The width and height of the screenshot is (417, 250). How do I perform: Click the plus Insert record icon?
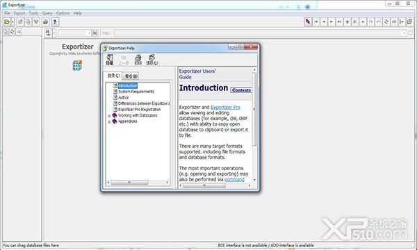click(347, 22)
